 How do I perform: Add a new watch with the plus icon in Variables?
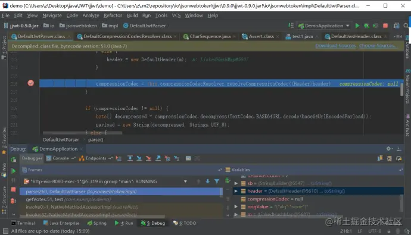(x=228, y=180)
